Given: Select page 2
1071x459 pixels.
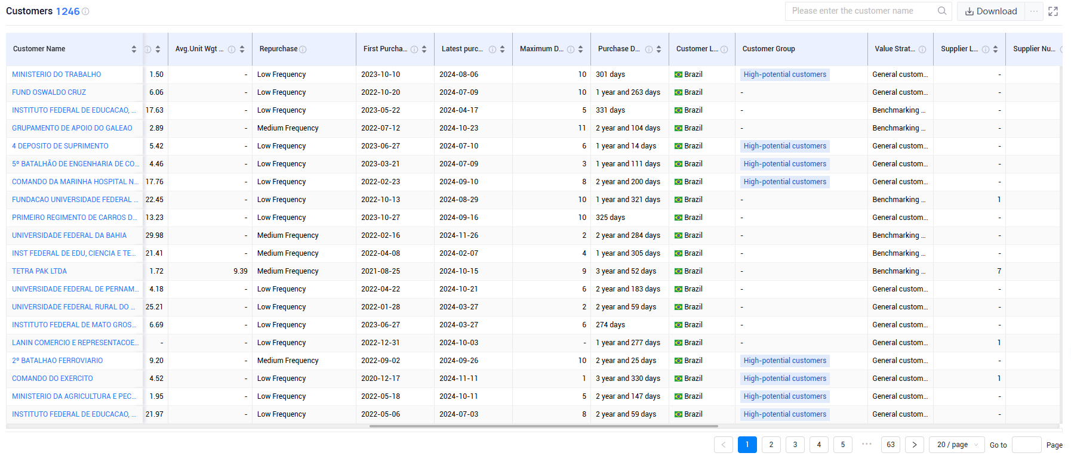Looking at the screenshot, I should coord(771,445).
